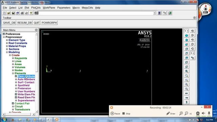Viewport: 217px width, 122px height.
Task: Click the Contact Manager icon
Action: pyautogui.click(x=170, y=13)
